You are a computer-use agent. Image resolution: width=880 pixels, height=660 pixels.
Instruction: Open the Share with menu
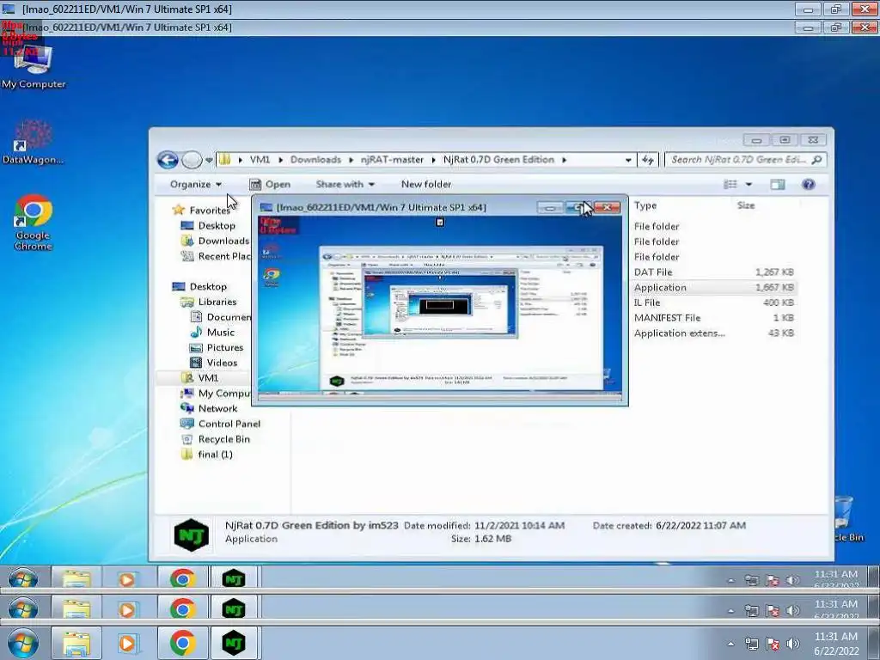click(x=345, y=185)
